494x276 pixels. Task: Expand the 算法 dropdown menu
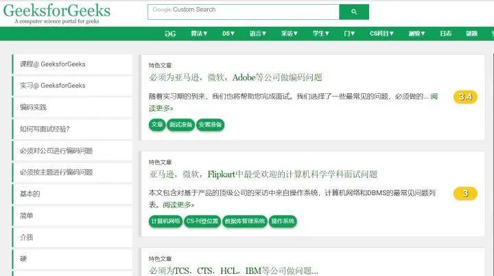pyautogui.click(x=199, y=34)
